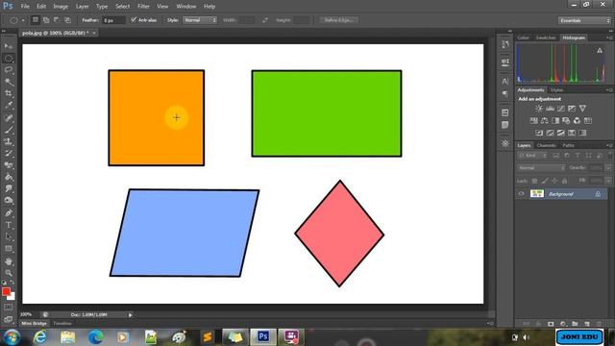Click the Subtract from selection mode button
The height and width of the screenshot is (346, 615).
point(57,20)
